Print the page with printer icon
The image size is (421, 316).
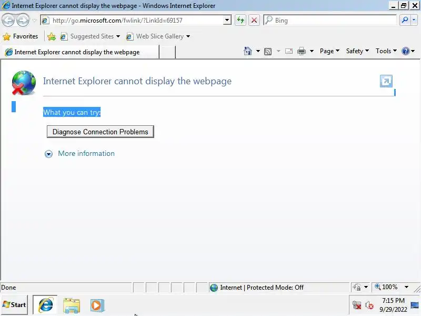pyautogui.click(x=301, y=51)
